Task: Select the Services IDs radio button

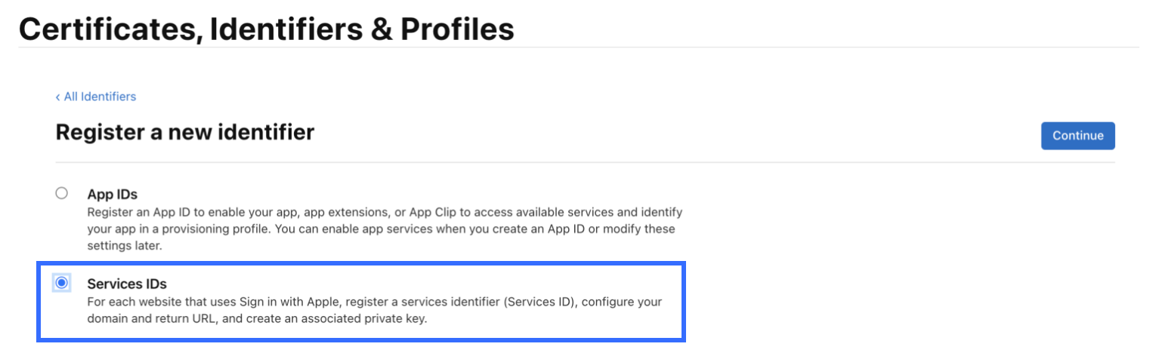Action: (62, 283)
